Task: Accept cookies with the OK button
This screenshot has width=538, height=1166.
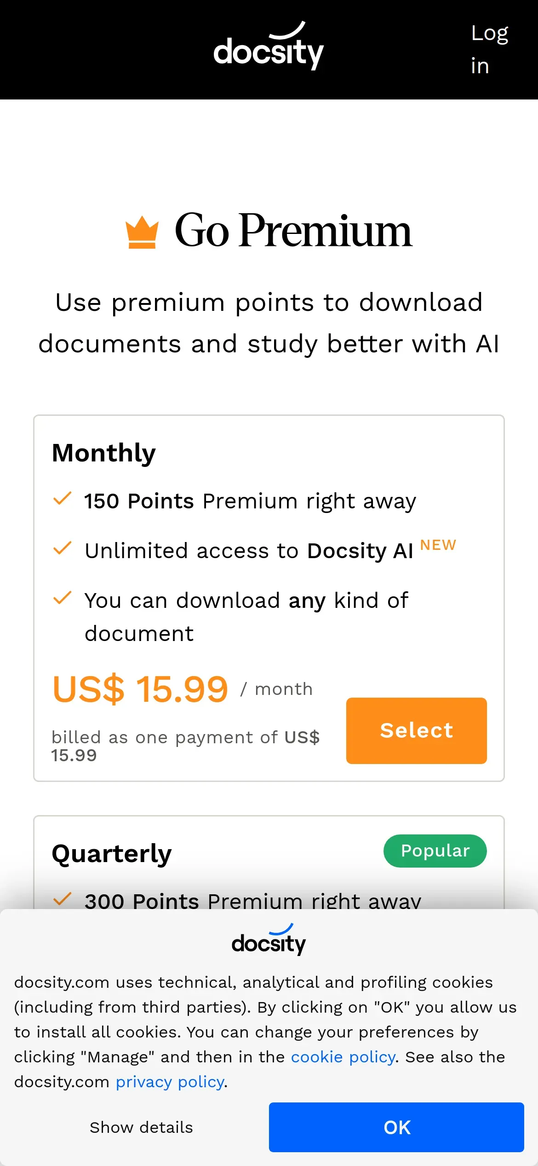Action: [396, 1127]
